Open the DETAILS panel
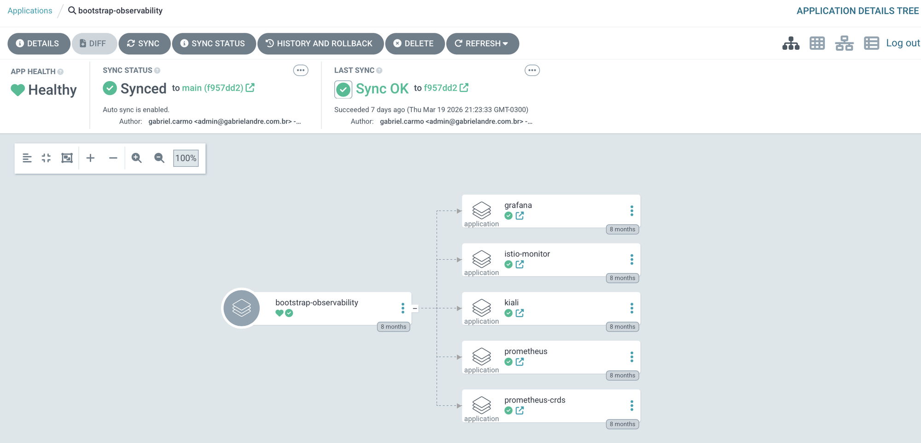921x443 pixels. tap(38, 44)
